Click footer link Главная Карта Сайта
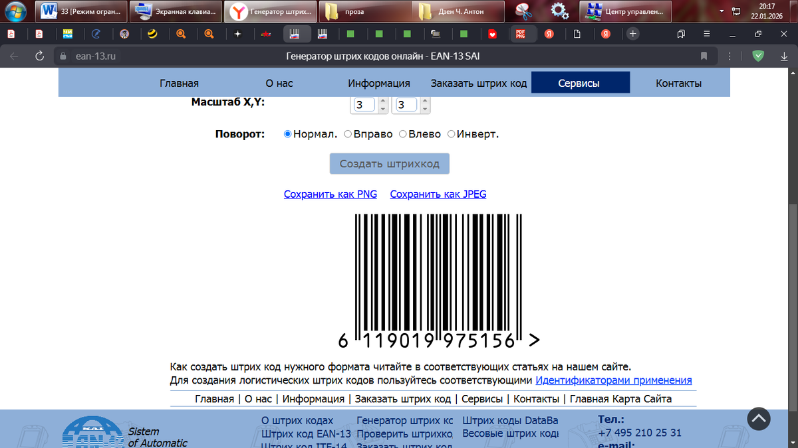The width and height of the screenshot is (798, 448). click(620, 399)
